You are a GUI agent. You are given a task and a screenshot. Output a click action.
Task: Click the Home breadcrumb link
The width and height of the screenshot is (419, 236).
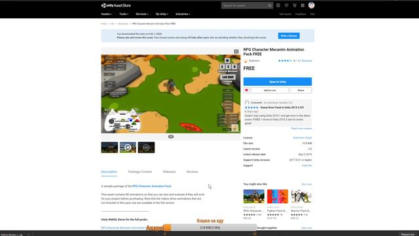pyautogui.click(x=104, y=24)
